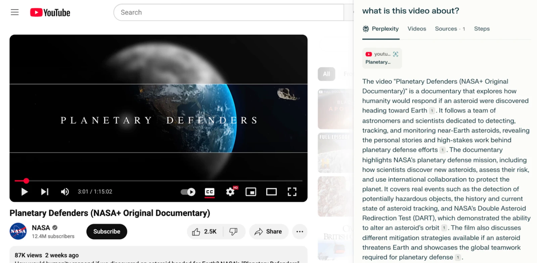Subscribe to the NASA channel

pos(107,232)
